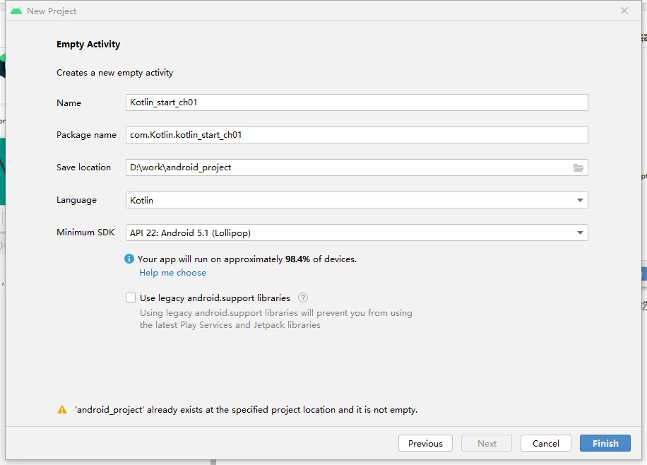Click the legacy libraries description text

(x=276, y=319)
